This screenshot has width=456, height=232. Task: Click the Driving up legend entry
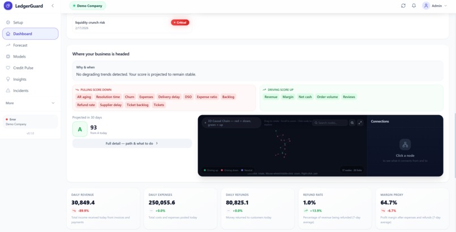[x=212, y=170]
